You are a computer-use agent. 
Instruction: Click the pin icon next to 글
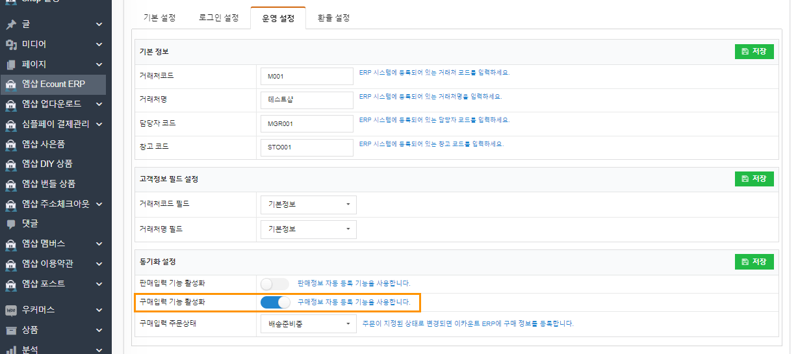click(x=10, y=25)
